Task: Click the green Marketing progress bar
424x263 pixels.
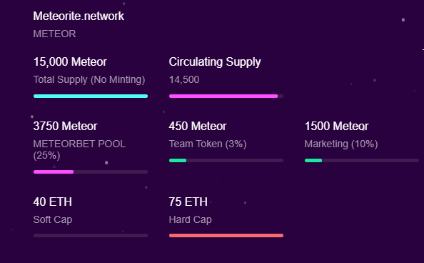Action: click(x=362, y=160)
